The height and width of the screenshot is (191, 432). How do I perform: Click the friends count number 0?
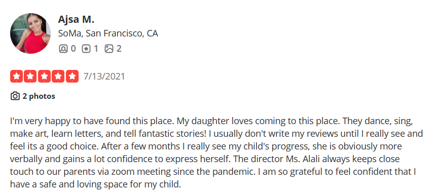click(x=73, y=49)
